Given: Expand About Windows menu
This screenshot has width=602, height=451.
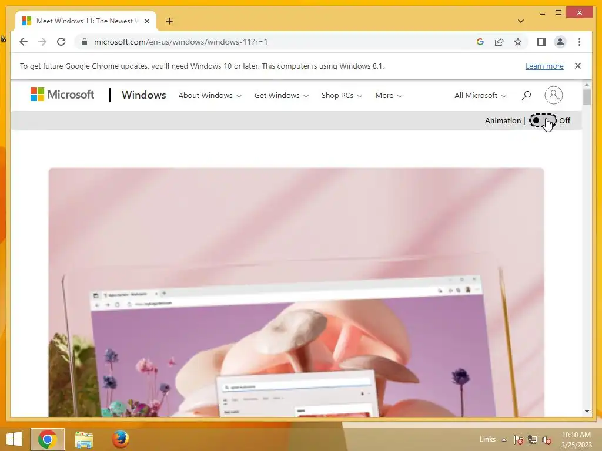Looking at the screenshot, I should click(x=210, y=96).
